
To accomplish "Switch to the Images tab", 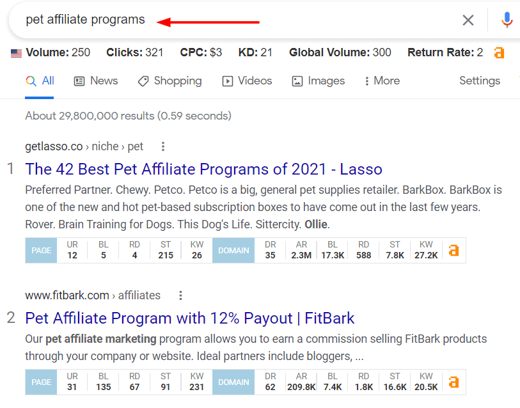I will [318, 81].
